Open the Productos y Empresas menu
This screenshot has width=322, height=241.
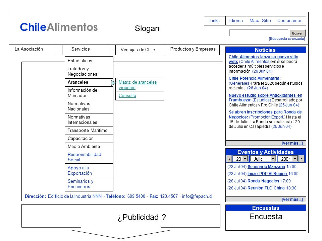(195, 50)
